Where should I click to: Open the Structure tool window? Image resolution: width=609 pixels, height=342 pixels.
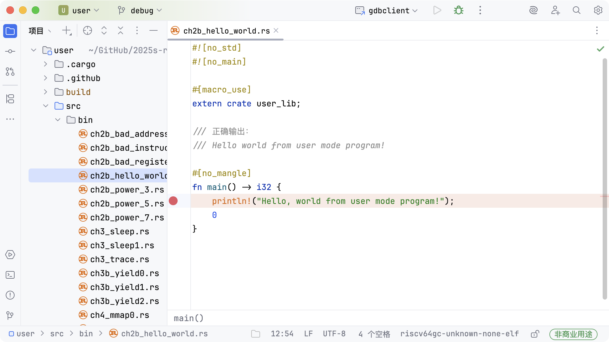[x=10, y=99]
